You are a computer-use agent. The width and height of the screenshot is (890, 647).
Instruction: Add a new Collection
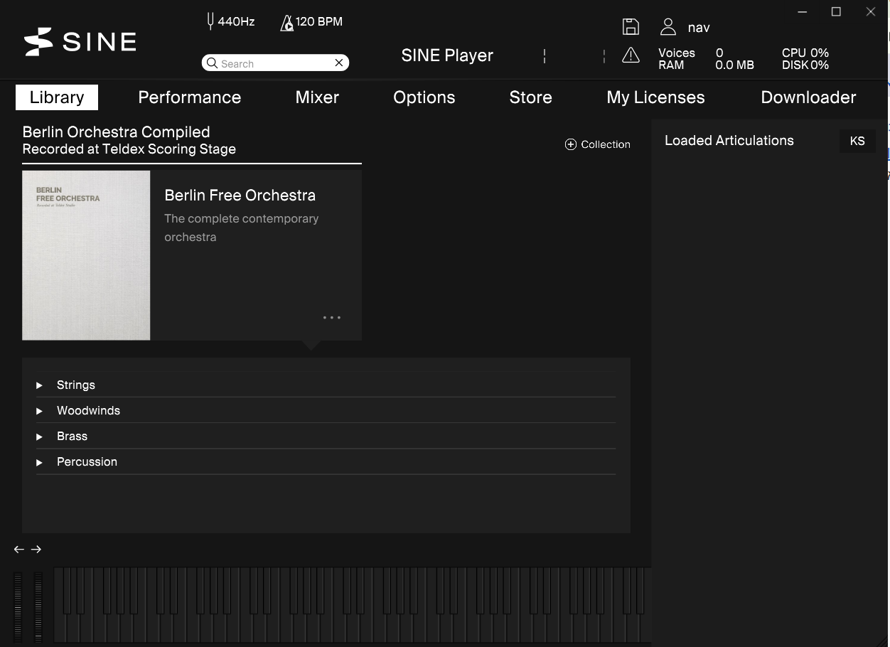[598, 144]
